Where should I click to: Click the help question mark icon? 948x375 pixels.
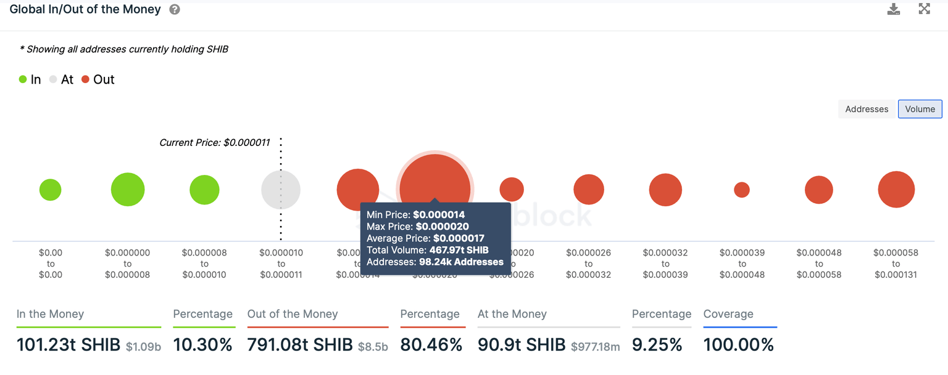point(174,9)
